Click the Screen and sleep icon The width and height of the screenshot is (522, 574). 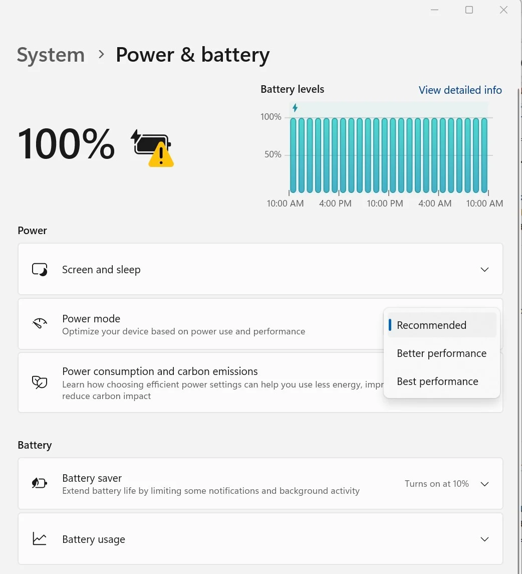pos(40,270)
